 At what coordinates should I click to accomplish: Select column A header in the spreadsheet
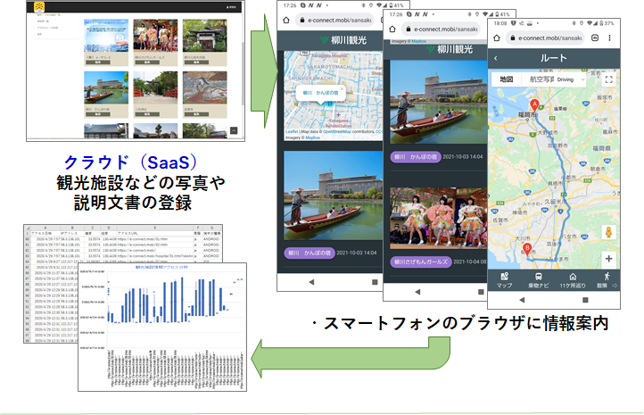(x=45, y=228)
